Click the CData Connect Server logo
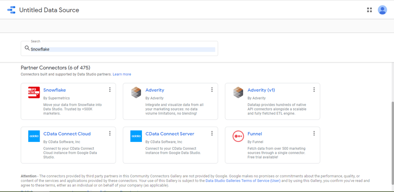The width and height of the screenshot is (394, 192). click(136, 136)
